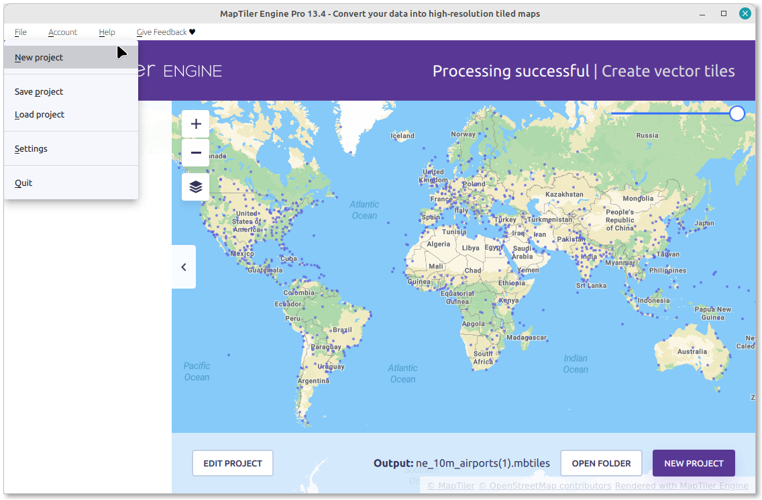The image size is (762, 500).
Task: Choose Load project from the File menu
Action: 71,114
